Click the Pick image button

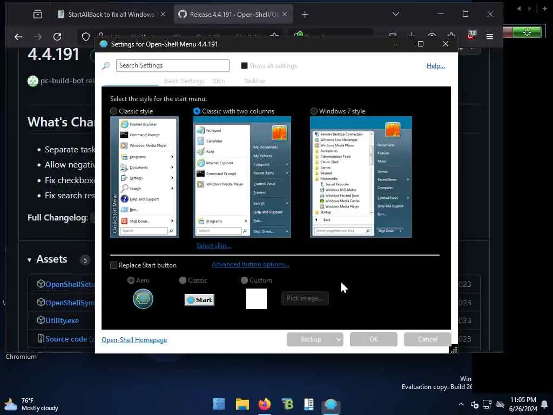(x=305, y=298)
